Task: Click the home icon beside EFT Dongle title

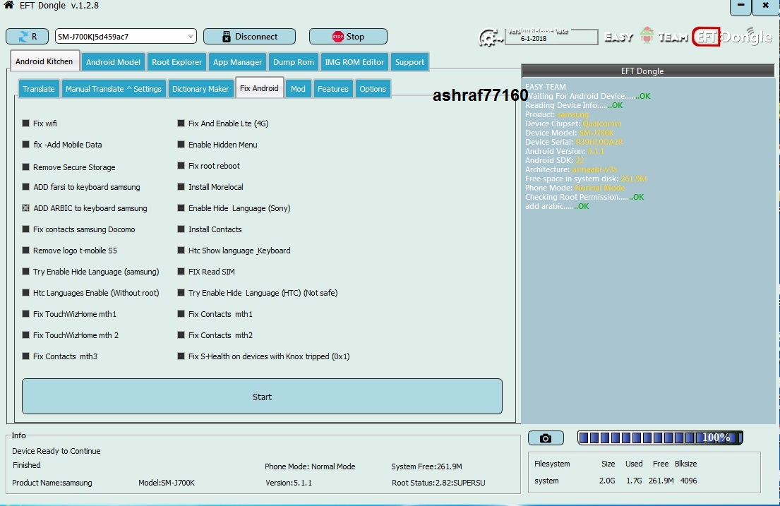Action: coord(8,5)
